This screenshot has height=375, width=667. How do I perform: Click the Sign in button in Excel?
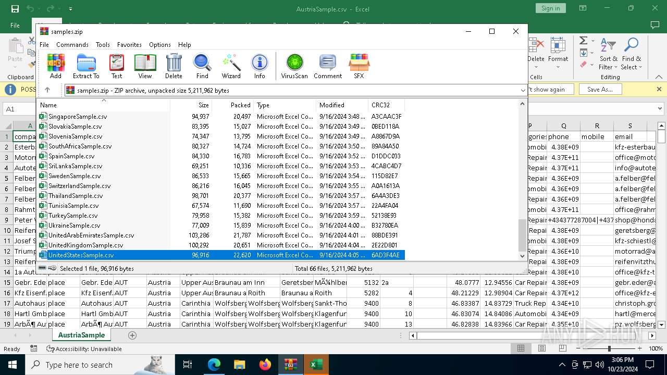click(x=550, y=8)
